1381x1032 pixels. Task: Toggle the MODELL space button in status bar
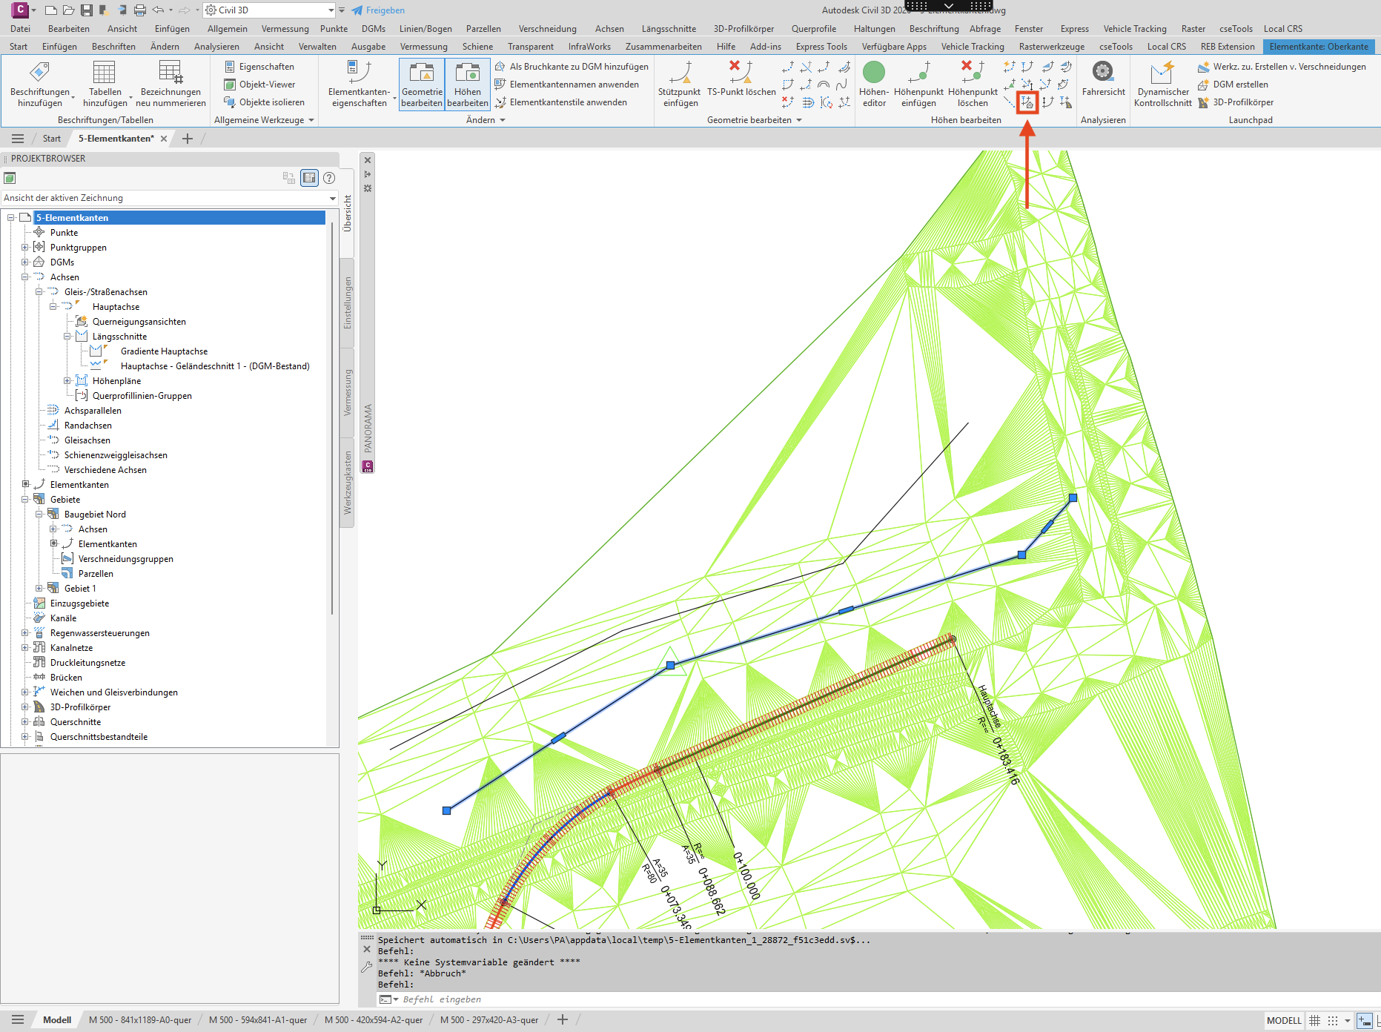[x=1284, y=1021]
